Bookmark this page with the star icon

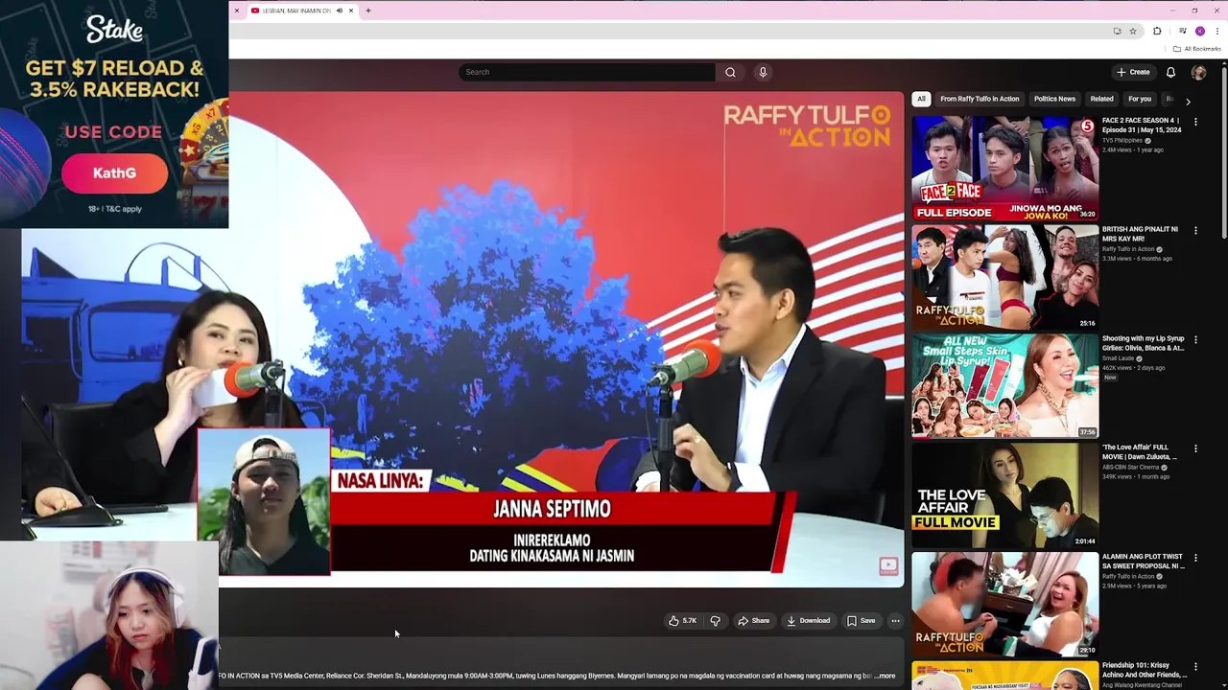tap(1132, 32)
